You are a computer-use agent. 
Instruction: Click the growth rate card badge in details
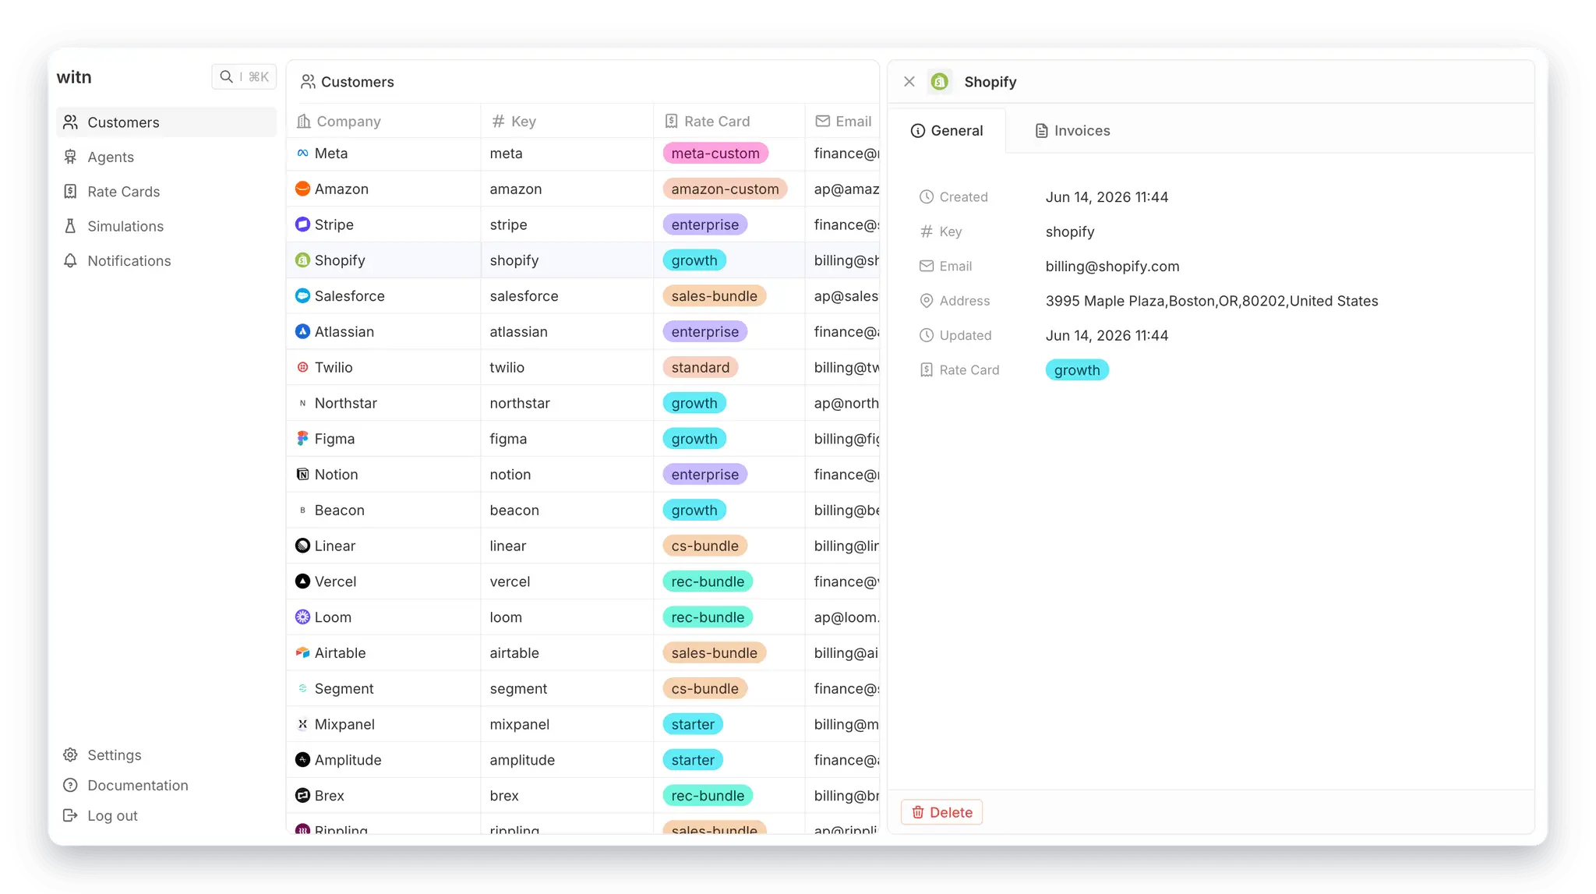tap(1077, 370)
